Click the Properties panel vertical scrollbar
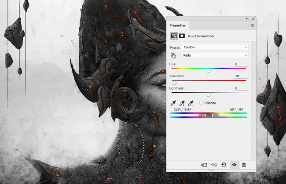This screenshot has width=286, height=184. (x=253, y=101)
